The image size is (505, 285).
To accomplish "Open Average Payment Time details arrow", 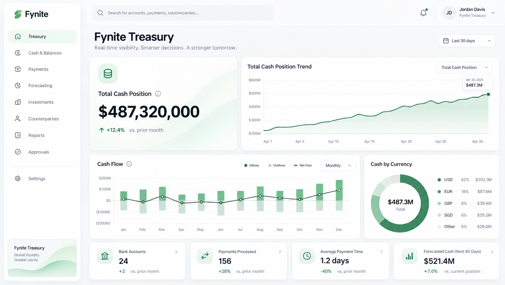I will [x=381, y=251].
